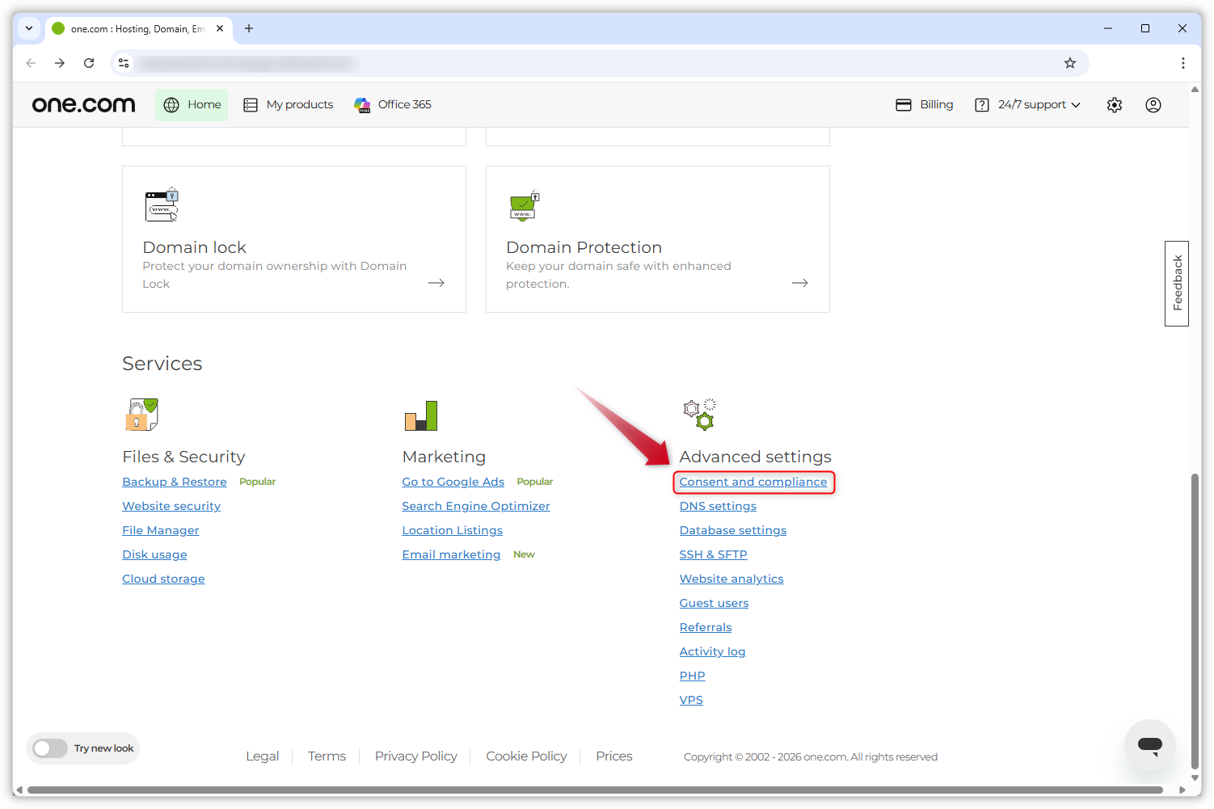Image resolution: width=1214 pixels, height=809 pixels.
Task: Click the one.com logo
Action: (x=83, y=104)
